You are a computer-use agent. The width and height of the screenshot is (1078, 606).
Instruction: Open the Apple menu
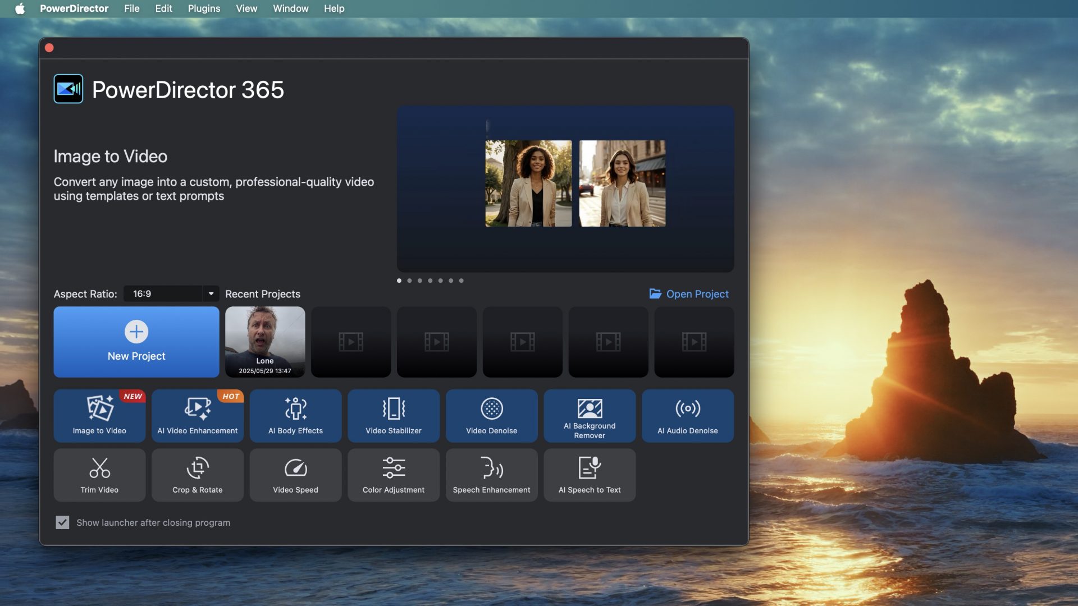tap(20, 8)
